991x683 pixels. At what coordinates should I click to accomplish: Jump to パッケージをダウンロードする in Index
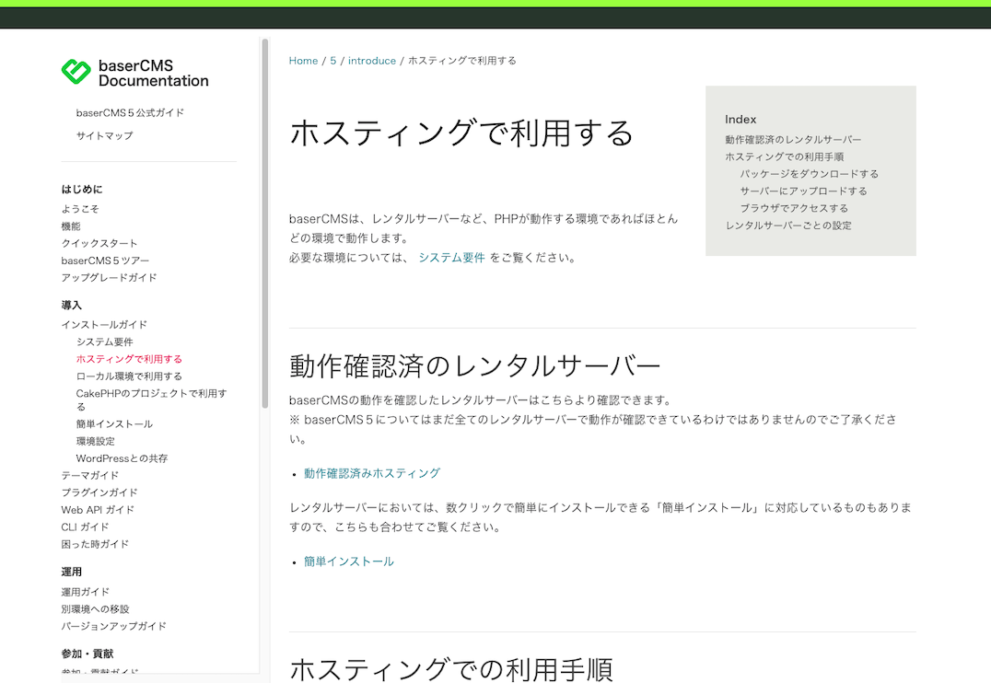click(x=809, y=174)
